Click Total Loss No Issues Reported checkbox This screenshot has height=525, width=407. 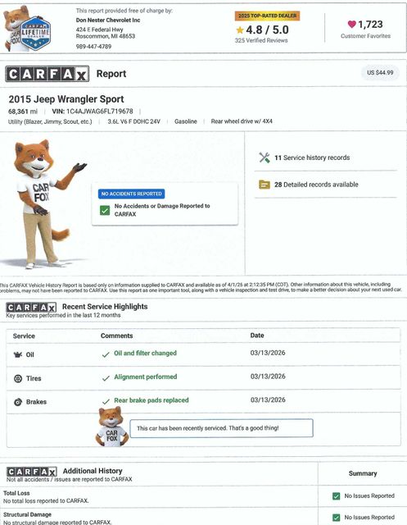(336, 495)
